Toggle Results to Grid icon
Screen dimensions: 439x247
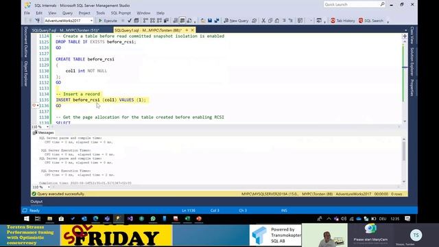(182, 21)
